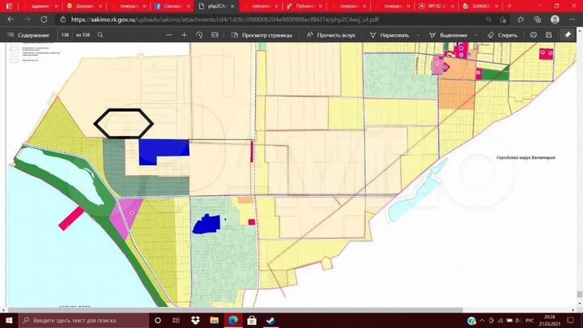This screenshot has height=328, width=583.
Task: Click the vertical scrollbar thumb at right
Action: click(579, 294)
